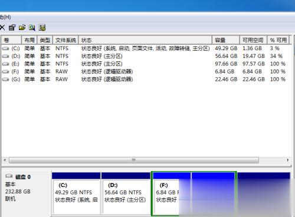The image size is (295, 217).
Task: Click NTFS in the (C:) row
Action: [x=62, y=48]
